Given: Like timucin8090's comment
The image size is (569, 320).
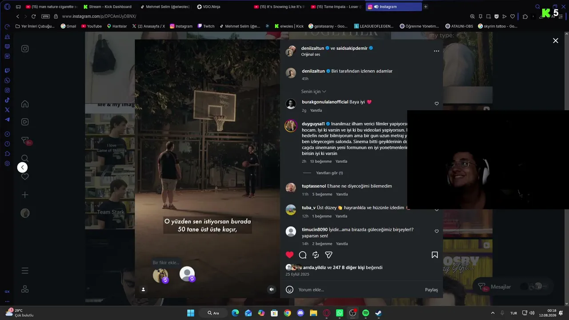Looking at the screenshot, I should (x=437, y=232).
